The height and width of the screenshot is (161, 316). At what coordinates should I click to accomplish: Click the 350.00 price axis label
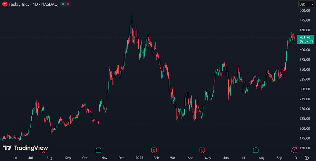pyautogui.click(x=305, y=69)
